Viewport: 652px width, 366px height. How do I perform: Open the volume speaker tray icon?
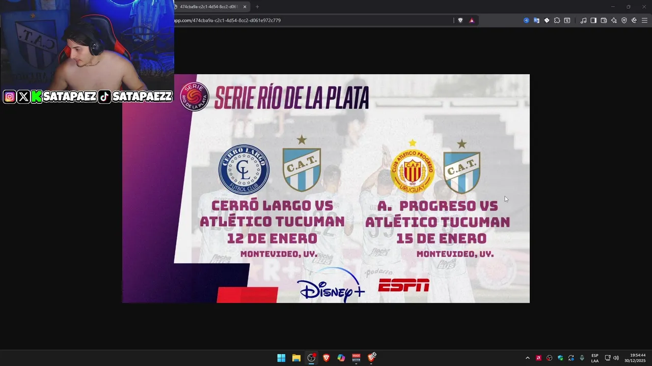616,358
